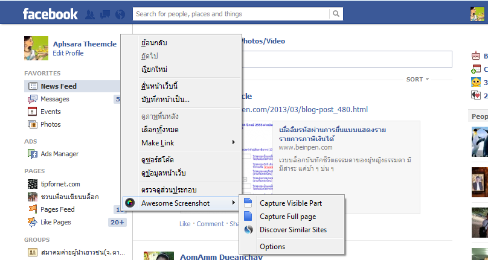Open the SORT dropdown
This screenshot has width=488, height=260.
click(x=417, y=79)
